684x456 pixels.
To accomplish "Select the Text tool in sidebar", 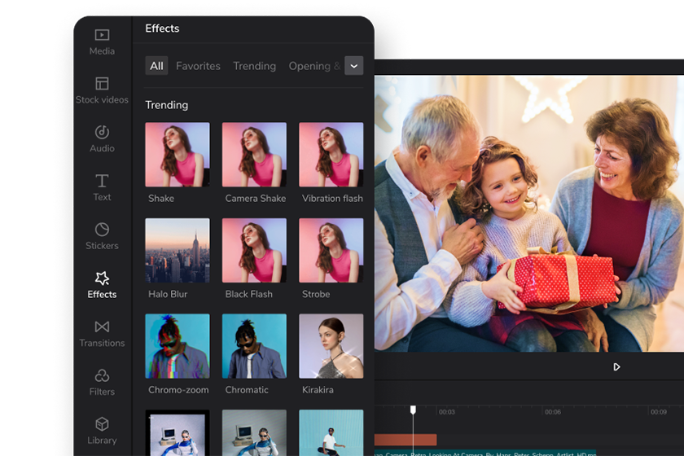I will tap(102, 187).
